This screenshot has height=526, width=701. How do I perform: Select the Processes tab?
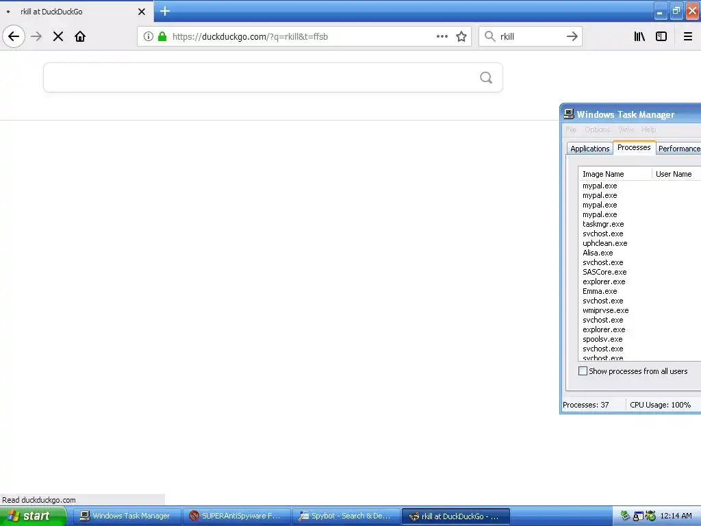coord(634,147)
